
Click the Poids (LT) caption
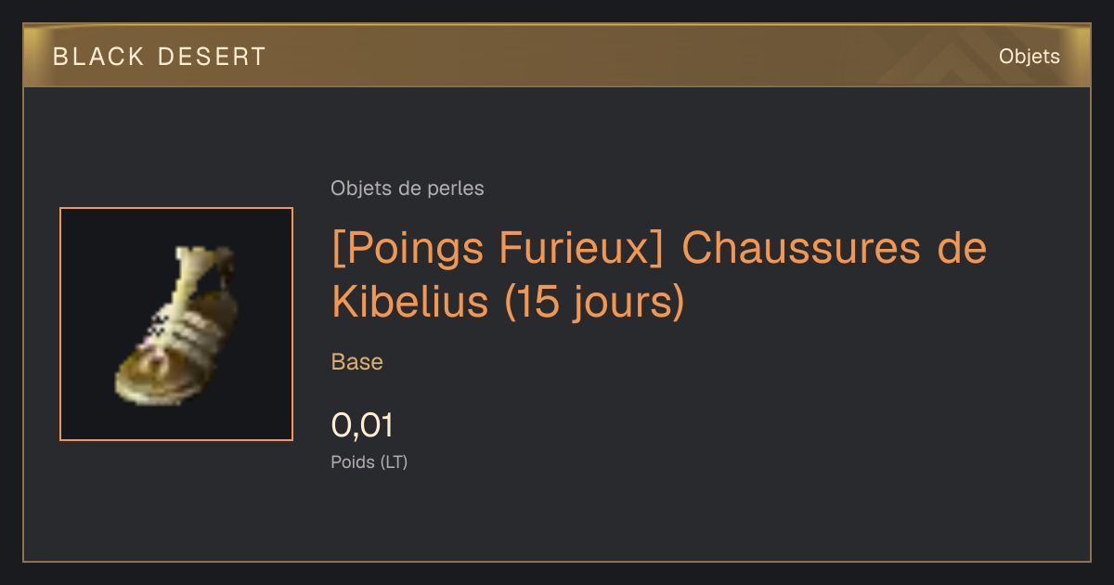(369, 461)
